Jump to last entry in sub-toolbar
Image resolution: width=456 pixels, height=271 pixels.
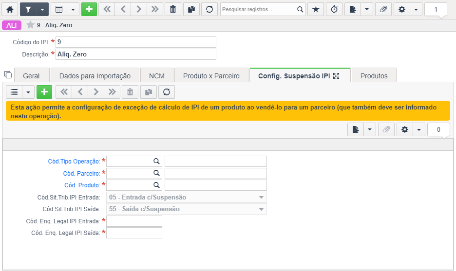[112, 92]
